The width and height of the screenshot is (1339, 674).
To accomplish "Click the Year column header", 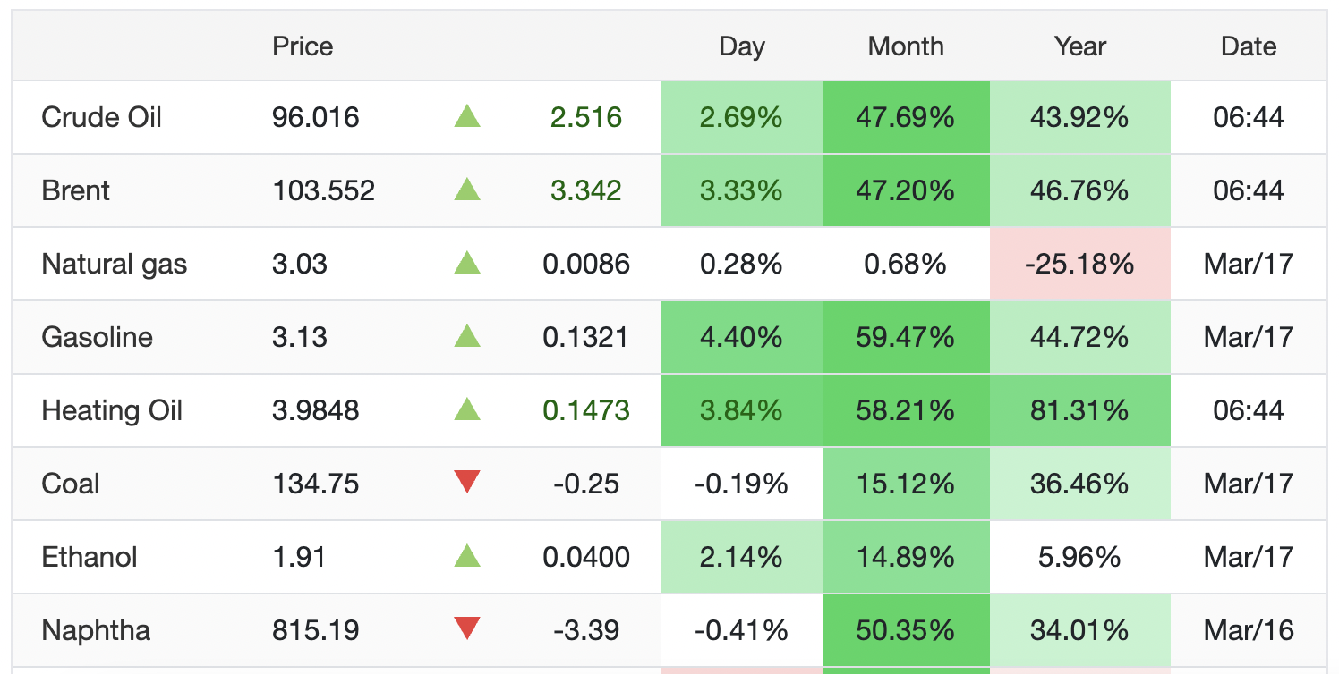I will point(1080,46).
